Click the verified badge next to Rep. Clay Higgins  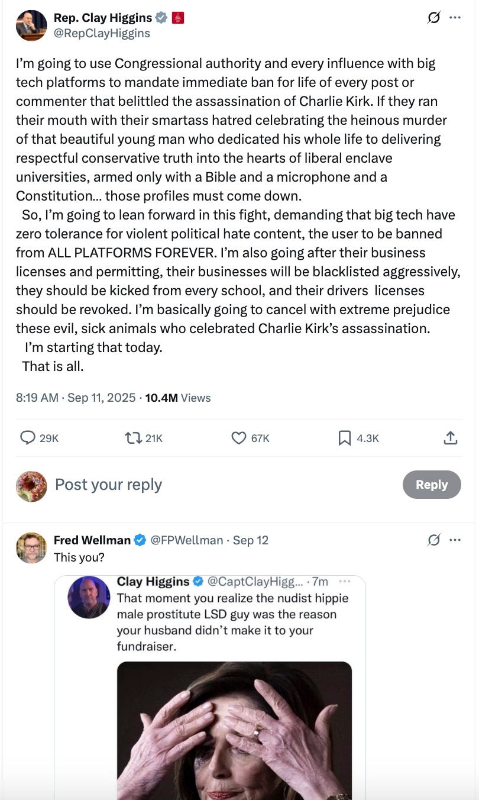tap(160, 18)
